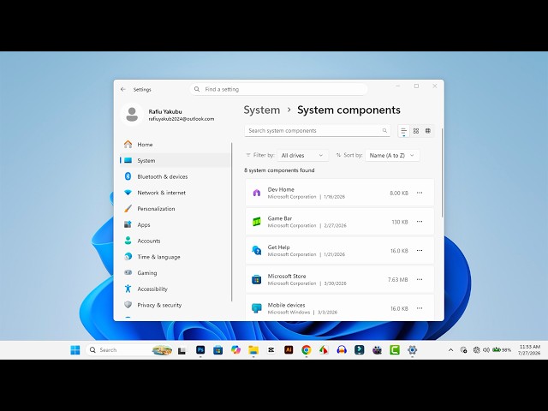Click the magnifier in system components search

click(384, 131)
